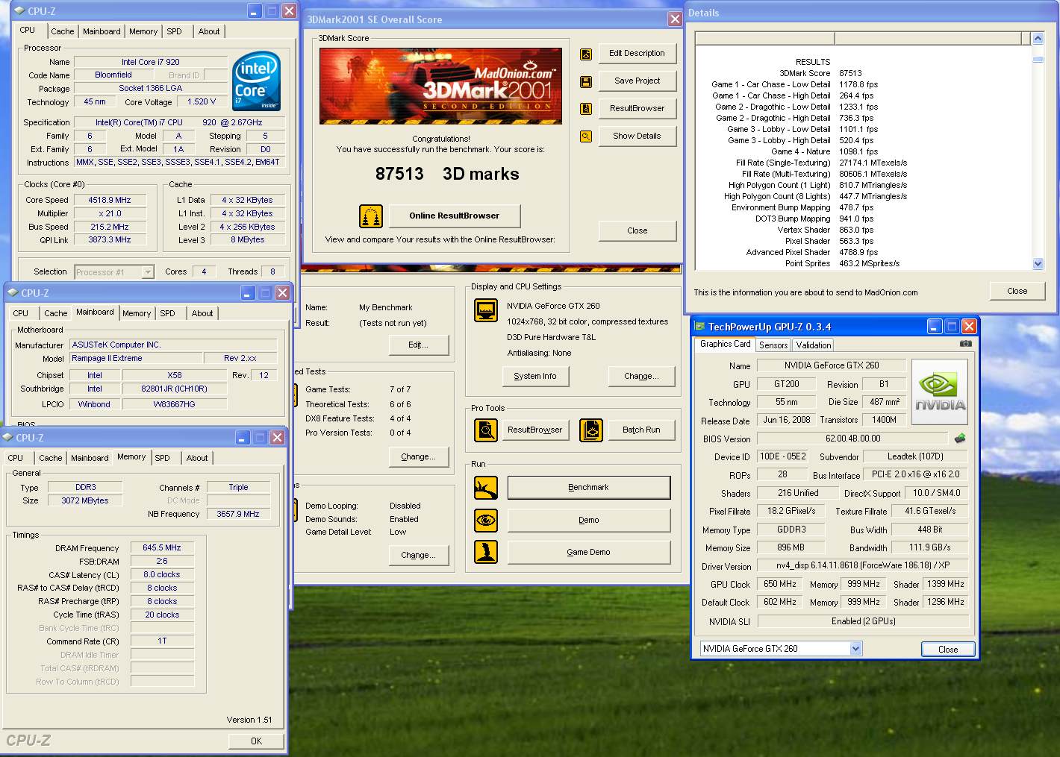Image resolution: width=1060 pixels, height=757 pixels.
Task: Click the Edit... button under benchmark name
Action: pos(418,345)
